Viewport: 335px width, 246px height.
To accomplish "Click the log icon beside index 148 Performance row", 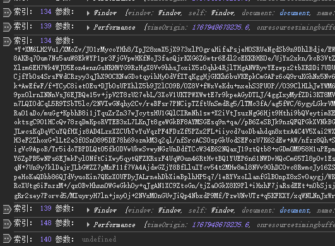I will (x=7, y=224).
